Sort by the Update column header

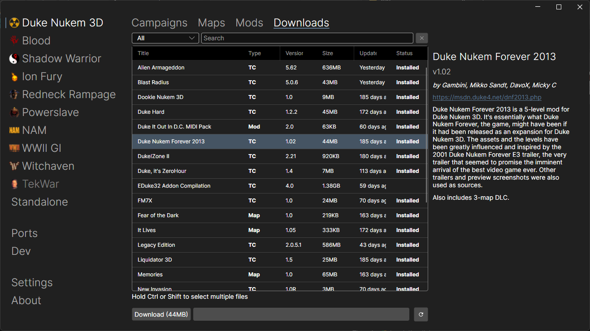(372, 53)
